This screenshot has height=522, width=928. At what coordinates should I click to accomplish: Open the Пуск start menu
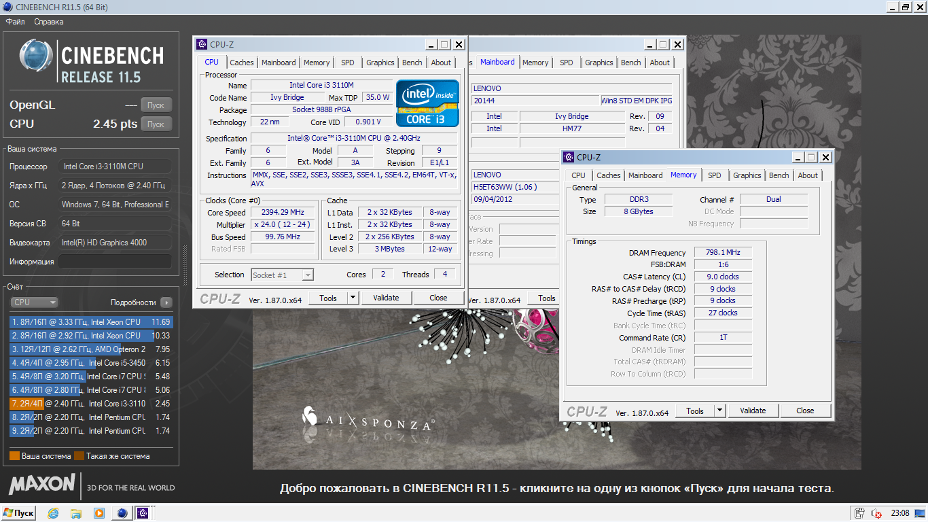tap(18, 513)
